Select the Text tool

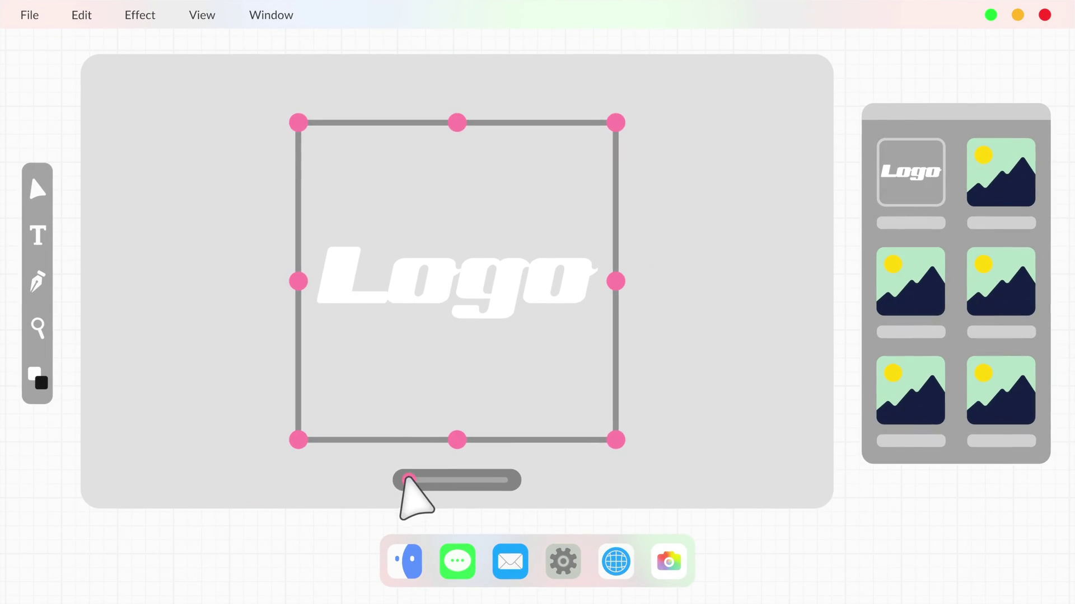click(x=38, y=235)
